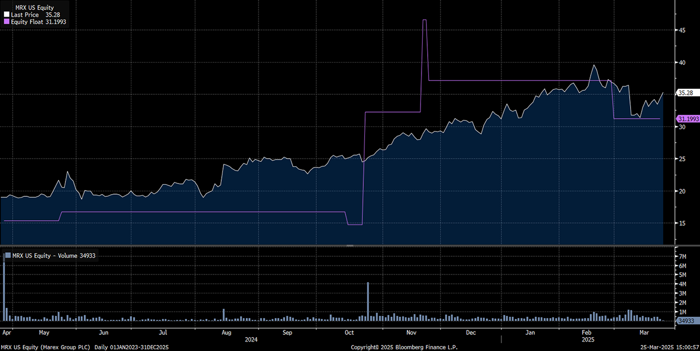Click the 1M label on the volume axis

point(683,312)
